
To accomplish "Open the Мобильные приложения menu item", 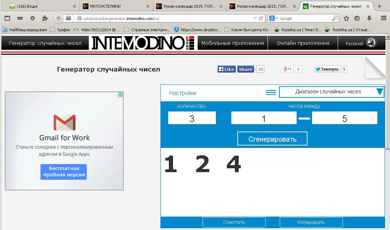I will point(232,43).
